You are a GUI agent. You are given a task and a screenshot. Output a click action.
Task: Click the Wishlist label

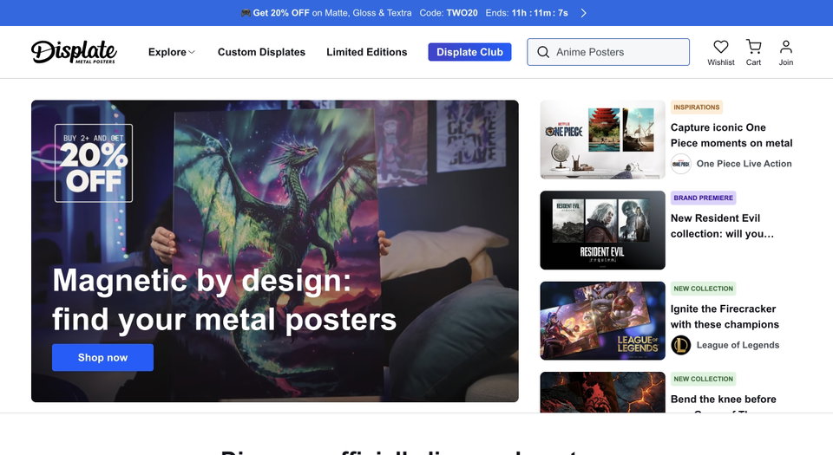point(720,62)
